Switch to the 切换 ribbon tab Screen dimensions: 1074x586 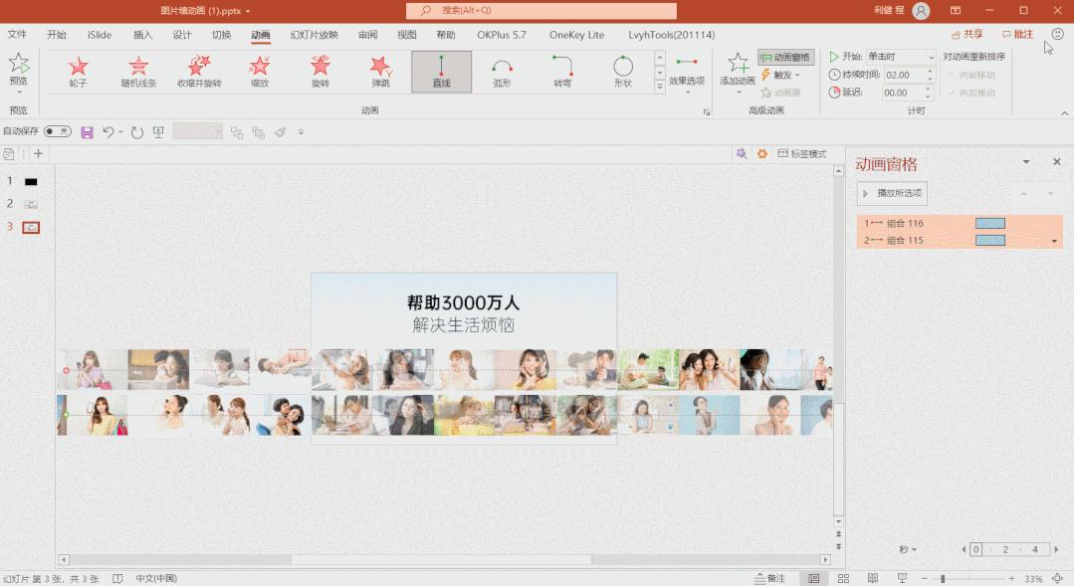tap(220, 34)
